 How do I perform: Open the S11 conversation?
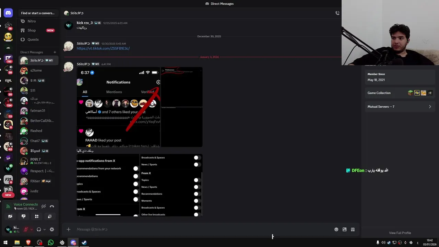click(x=38, y=91)
